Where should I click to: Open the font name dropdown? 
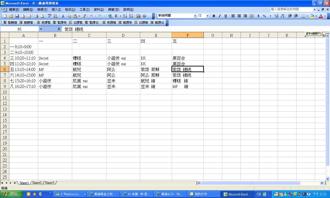pos(195,16)
